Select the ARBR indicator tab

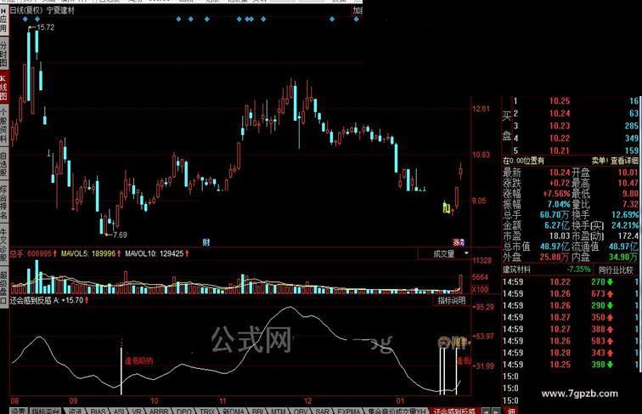coord(159,411)
